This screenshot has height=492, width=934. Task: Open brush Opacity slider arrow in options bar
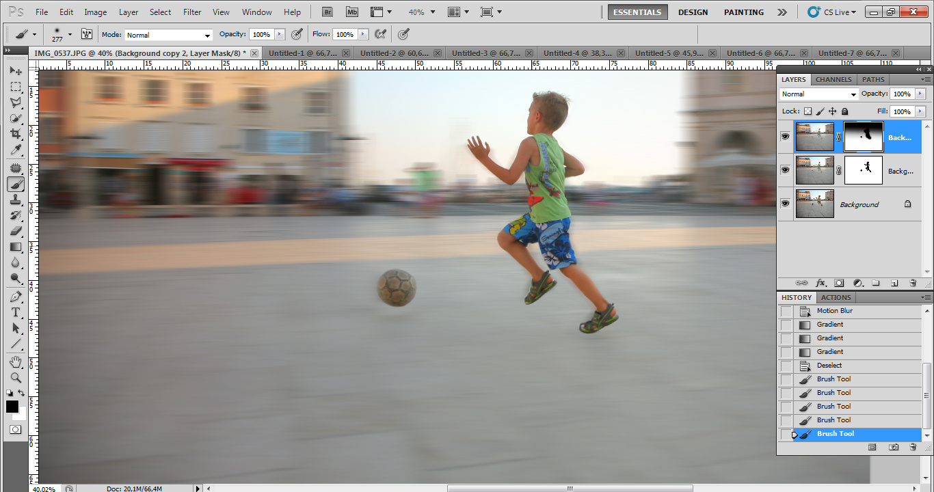(x=279, y=34)
